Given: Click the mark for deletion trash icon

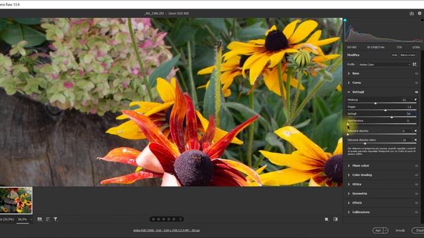Looking at the screenshot, I should click(x=181, y=219).
